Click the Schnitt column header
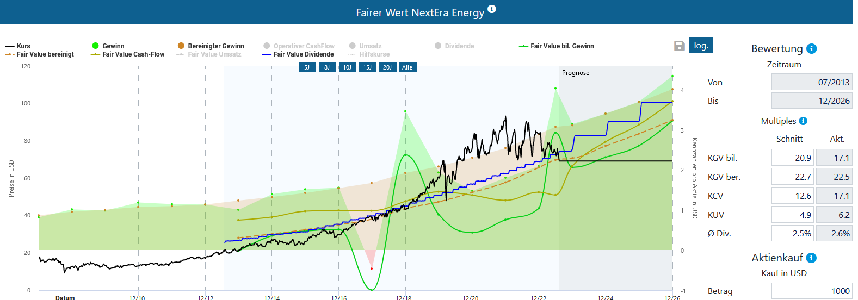858x300 pixels. click(789, 139)
